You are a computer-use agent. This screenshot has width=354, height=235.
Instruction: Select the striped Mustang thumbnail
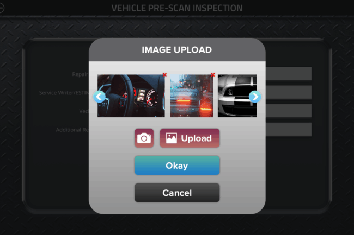click(x=237, y=96)
